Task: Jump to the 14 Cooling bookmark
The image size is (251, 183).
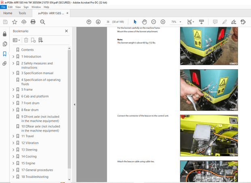Action: point(29,157)
